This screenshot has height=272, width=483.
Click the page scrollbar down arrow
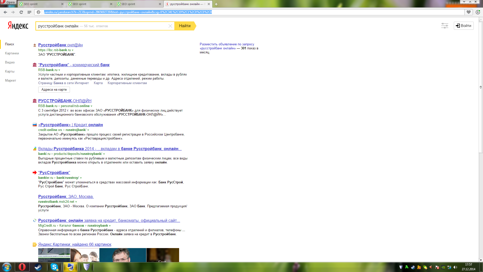coord(481,260)
